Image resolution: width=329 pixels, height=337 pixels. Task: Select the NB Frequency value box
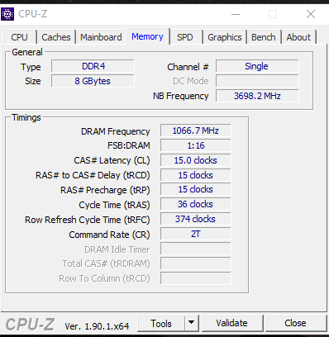[x=257, y=96]
